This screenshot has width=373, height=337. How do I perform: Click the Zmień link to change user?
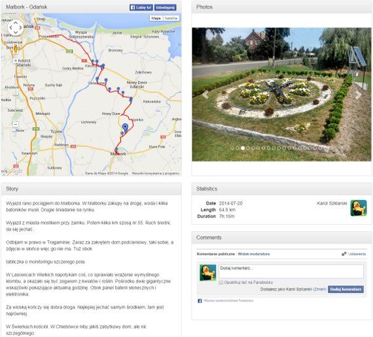point(320,289)
